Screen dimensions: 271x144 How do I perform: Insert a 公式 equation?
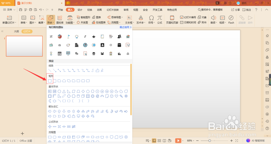click(160, 19)
